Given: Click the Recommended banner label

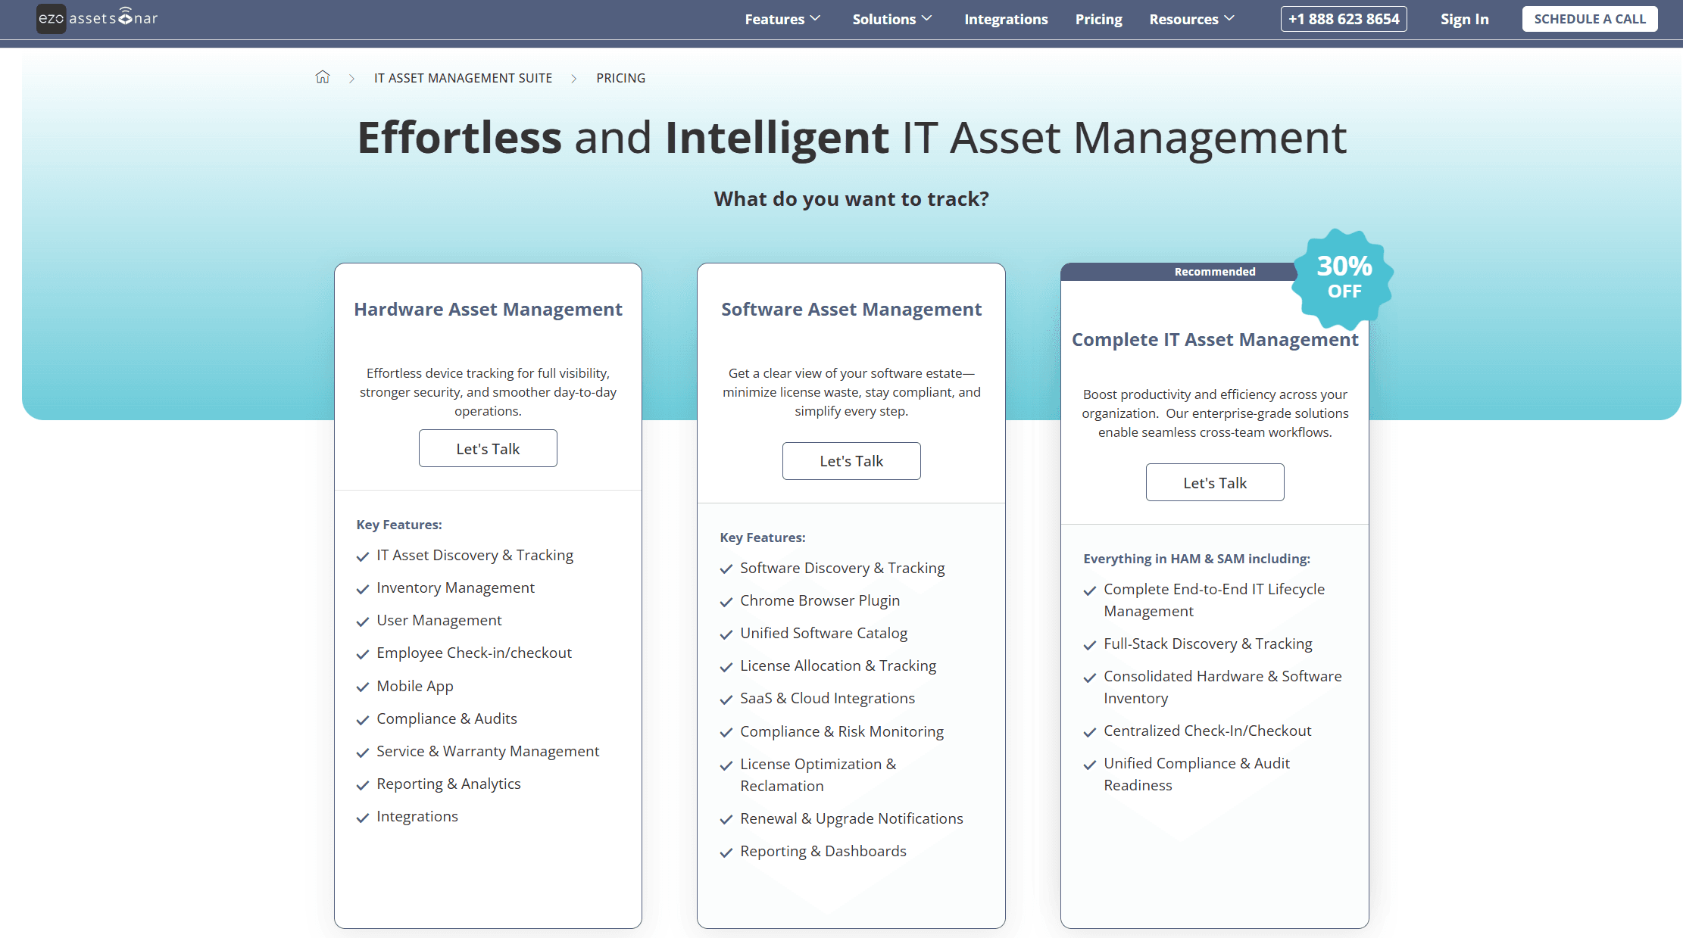Looking at the screenshot, I should point(1215,272).
